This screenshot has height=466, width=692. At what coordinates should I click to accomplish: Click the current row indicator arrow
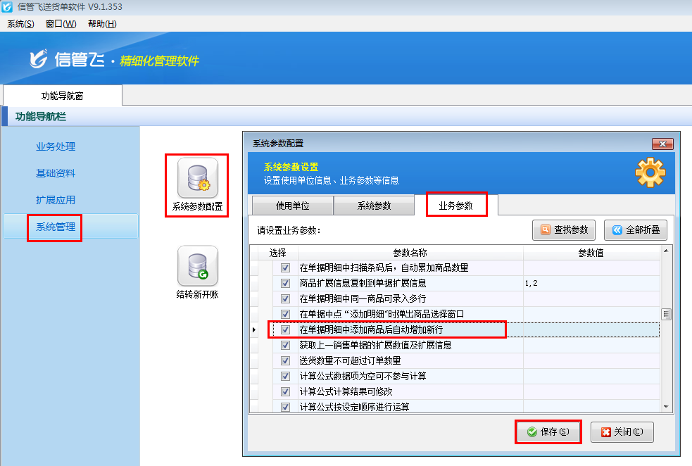[253, 329]
